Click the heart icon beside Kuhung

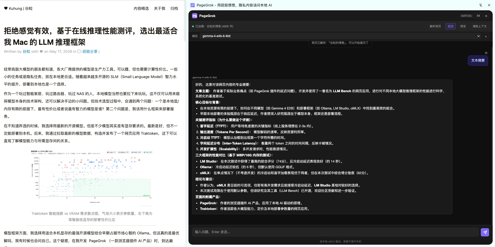point(6,8)
